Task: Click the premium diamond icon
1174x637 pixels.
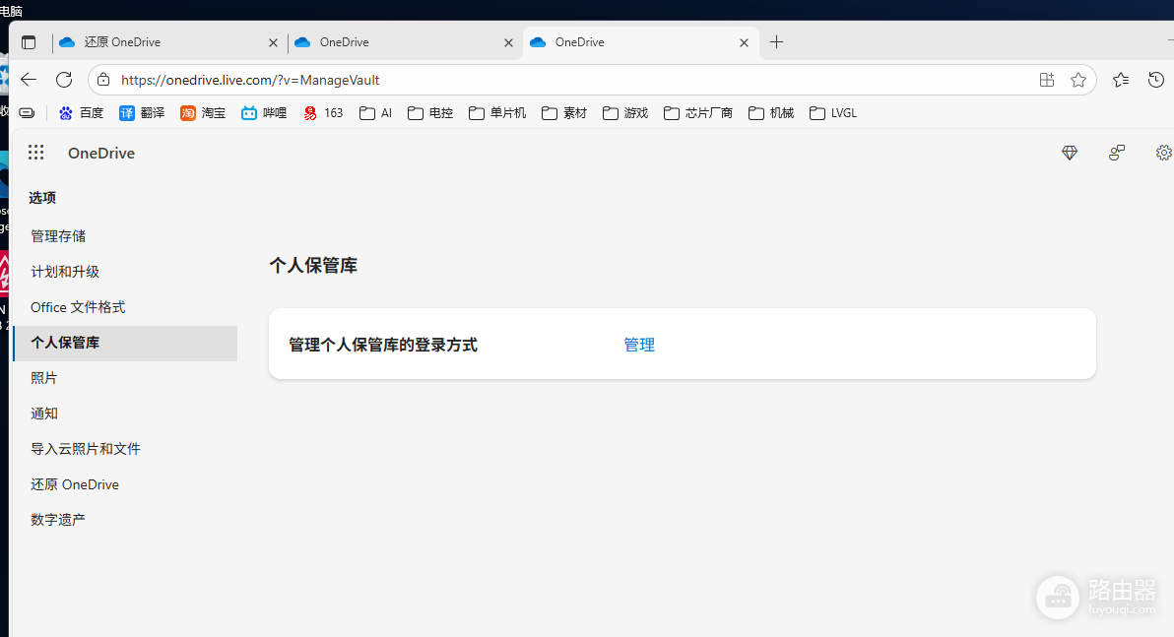Action: point(1070,153)
